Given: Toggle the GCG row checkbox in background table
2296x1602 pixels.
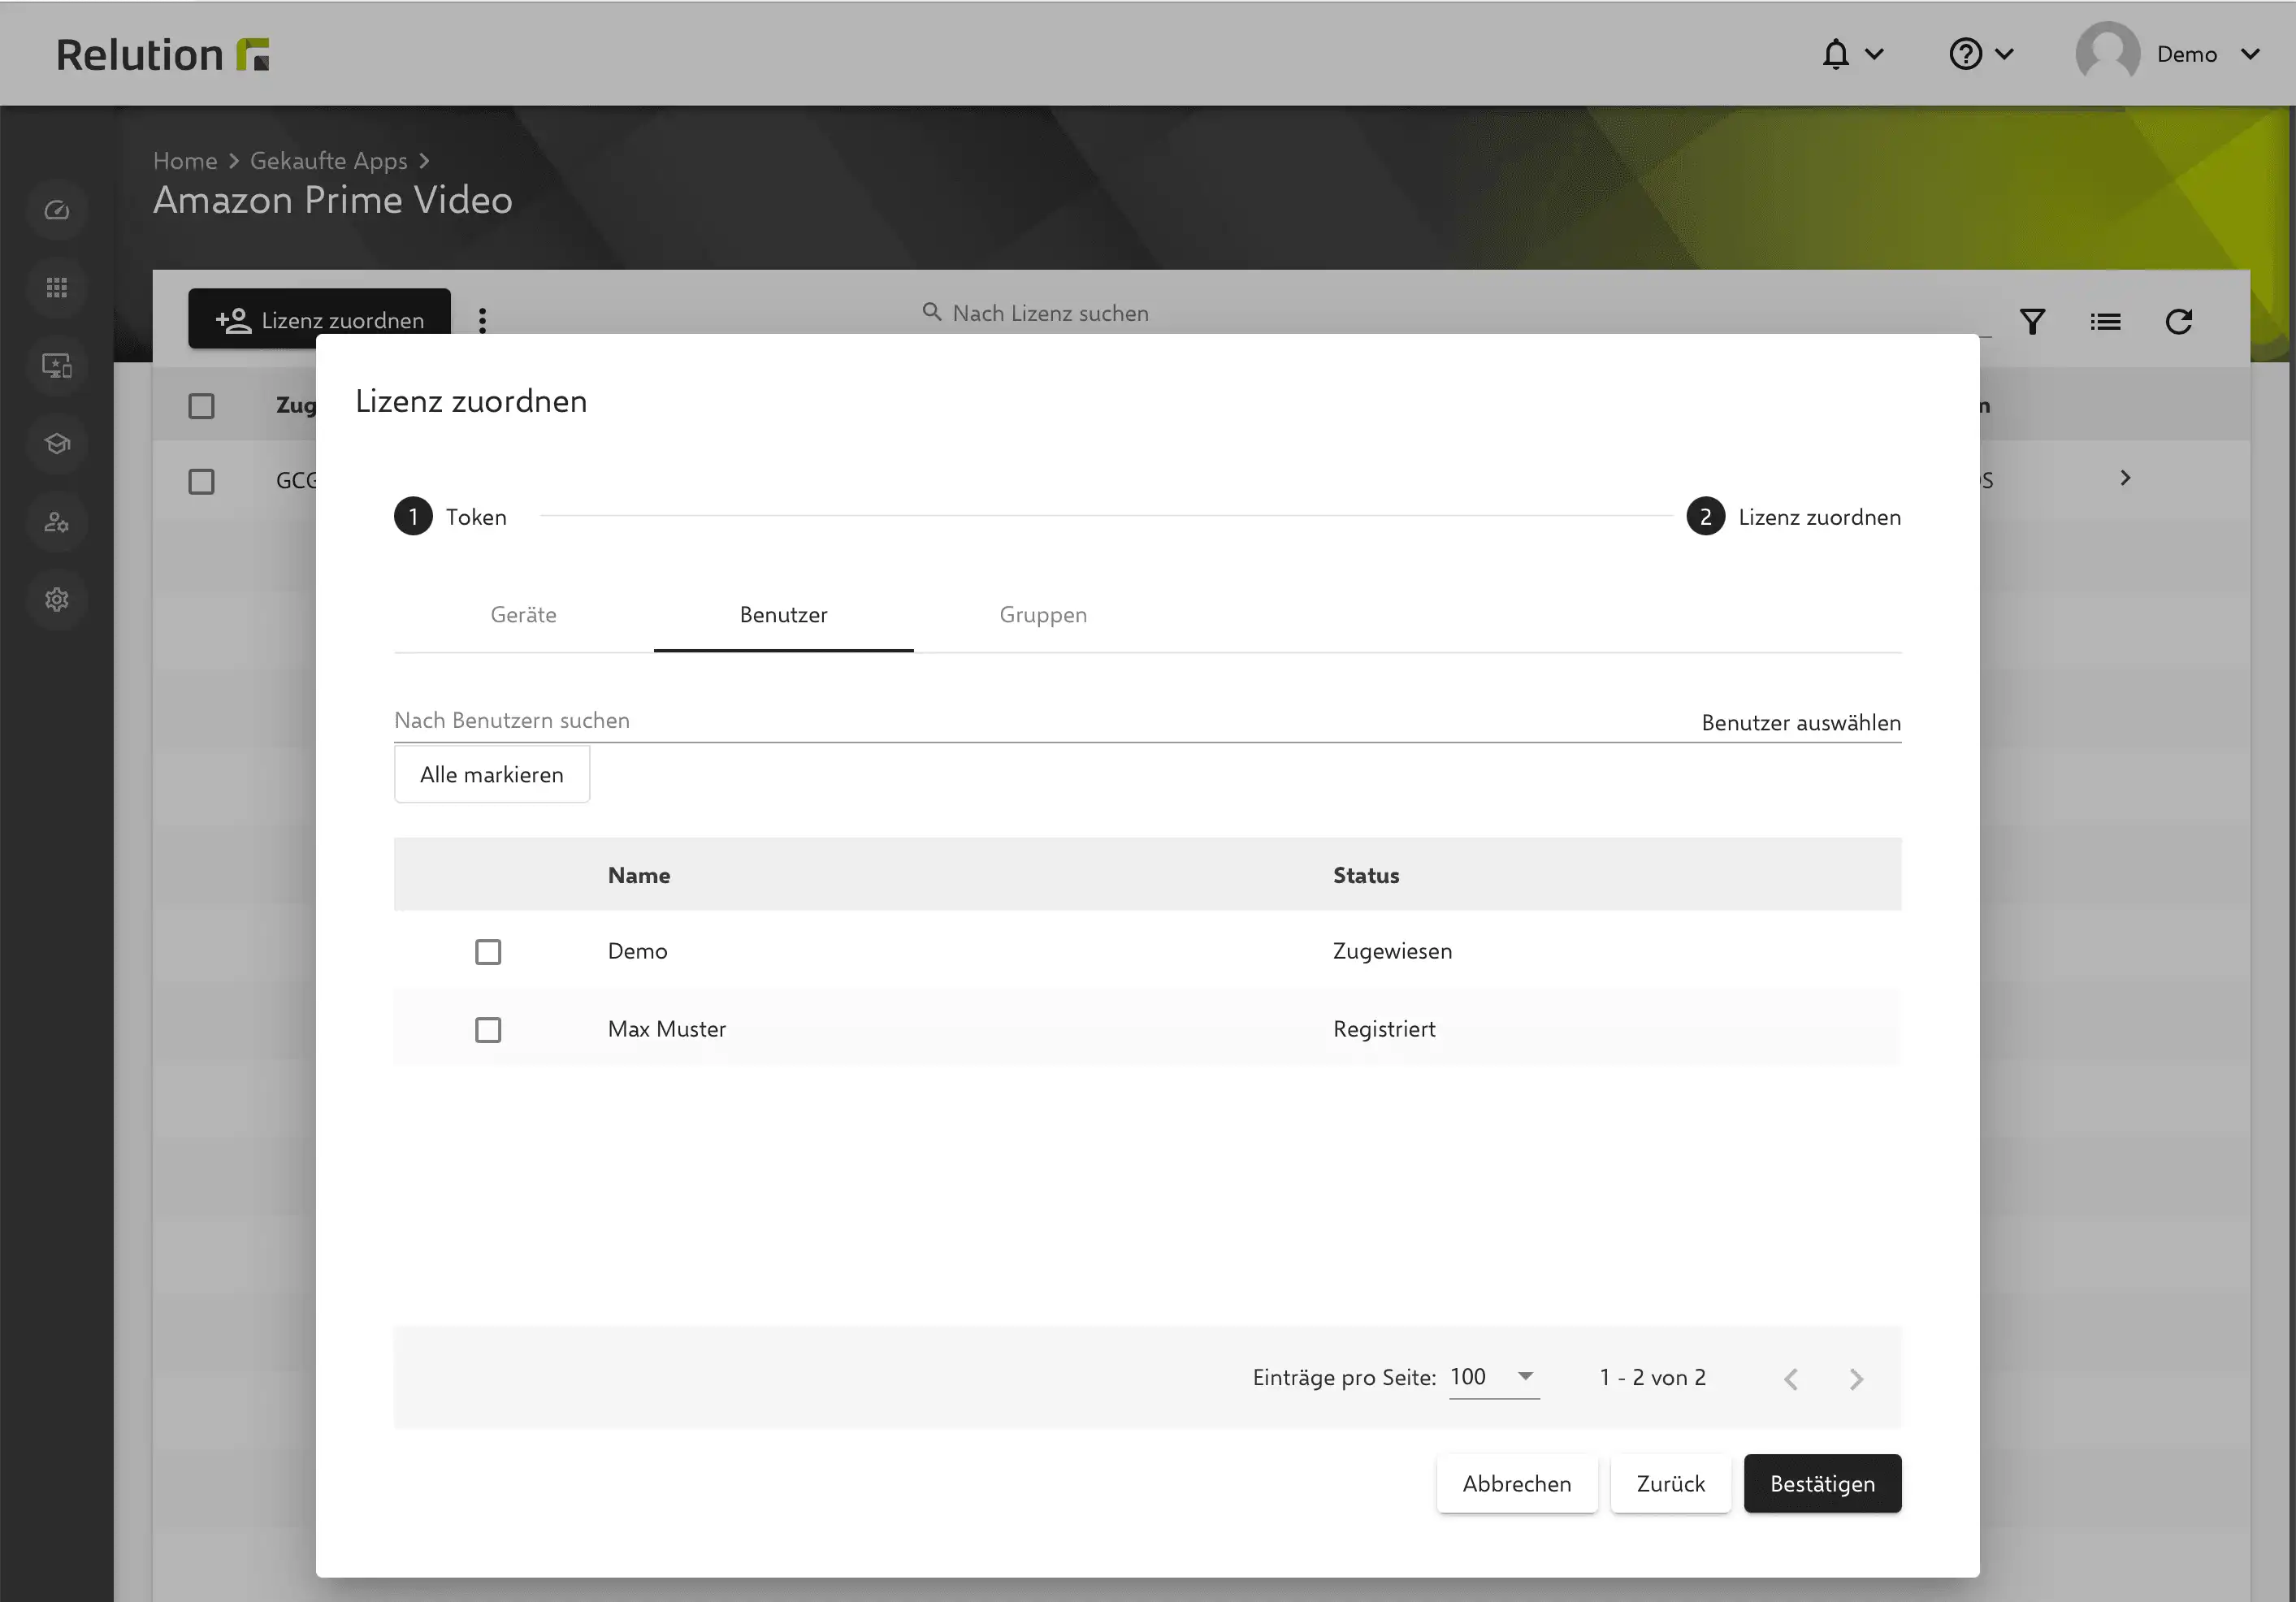Looking at the screenshot, I should click(201, 481).
